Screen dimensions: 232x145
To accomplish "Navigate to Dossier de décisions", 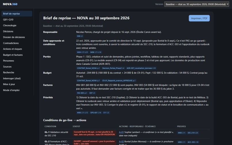I will click(x=17, y=37).
